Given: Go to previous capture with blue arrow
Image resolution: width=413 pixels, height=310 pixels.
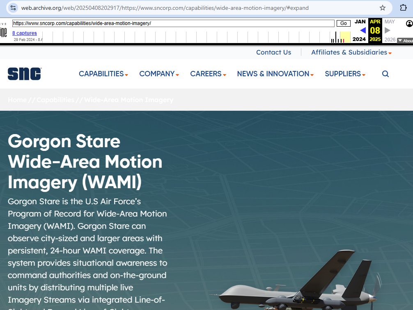Looking at the screenshot, I should click(363, 30).
